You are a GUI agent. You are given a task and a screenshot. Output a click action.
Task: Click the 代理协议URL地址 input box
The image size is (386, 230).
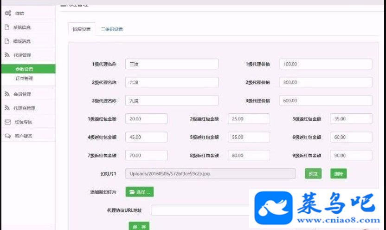[x=200, y=210]
